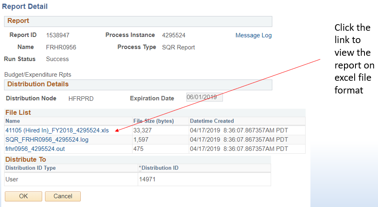The height and width of the screenshot is (207, 378).
Task: Click the Cancel button
Action: (63, 196)
